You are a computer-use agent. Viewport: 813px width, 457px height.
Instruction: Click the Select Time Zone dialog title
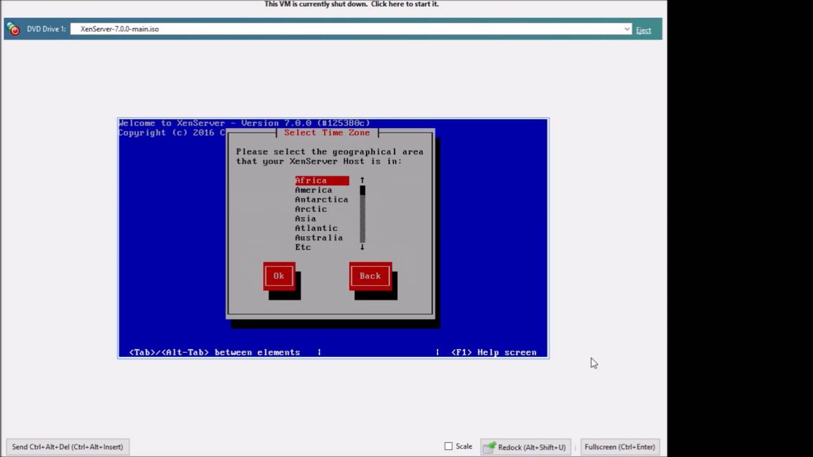pyautogui.click(x=327, y=133)
